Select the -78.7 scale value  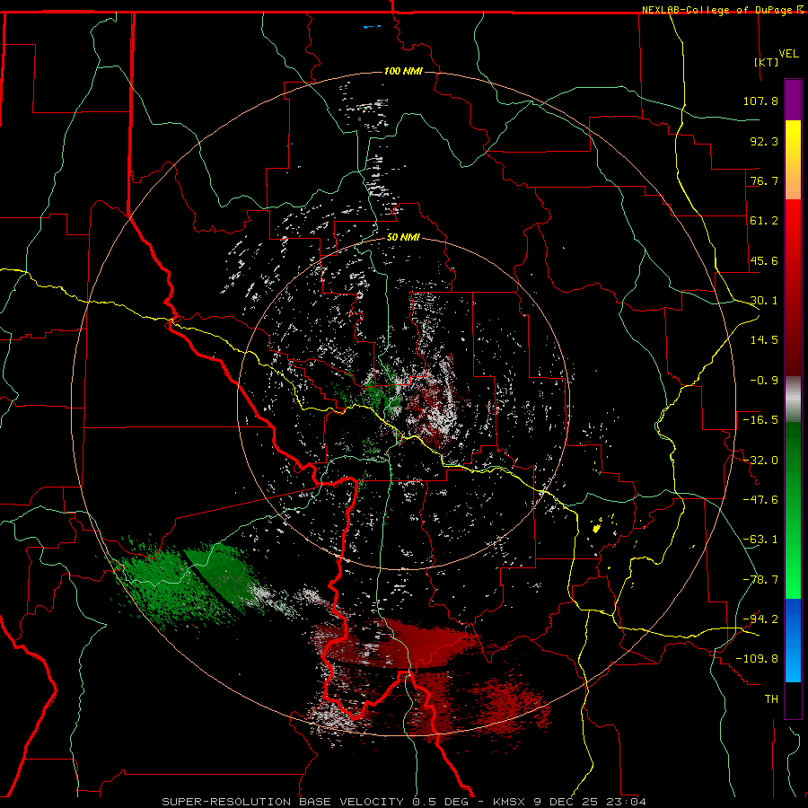(760, 580)
